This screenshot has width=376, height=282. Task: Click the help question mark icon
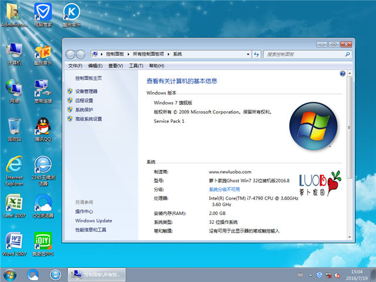[343, 73]
